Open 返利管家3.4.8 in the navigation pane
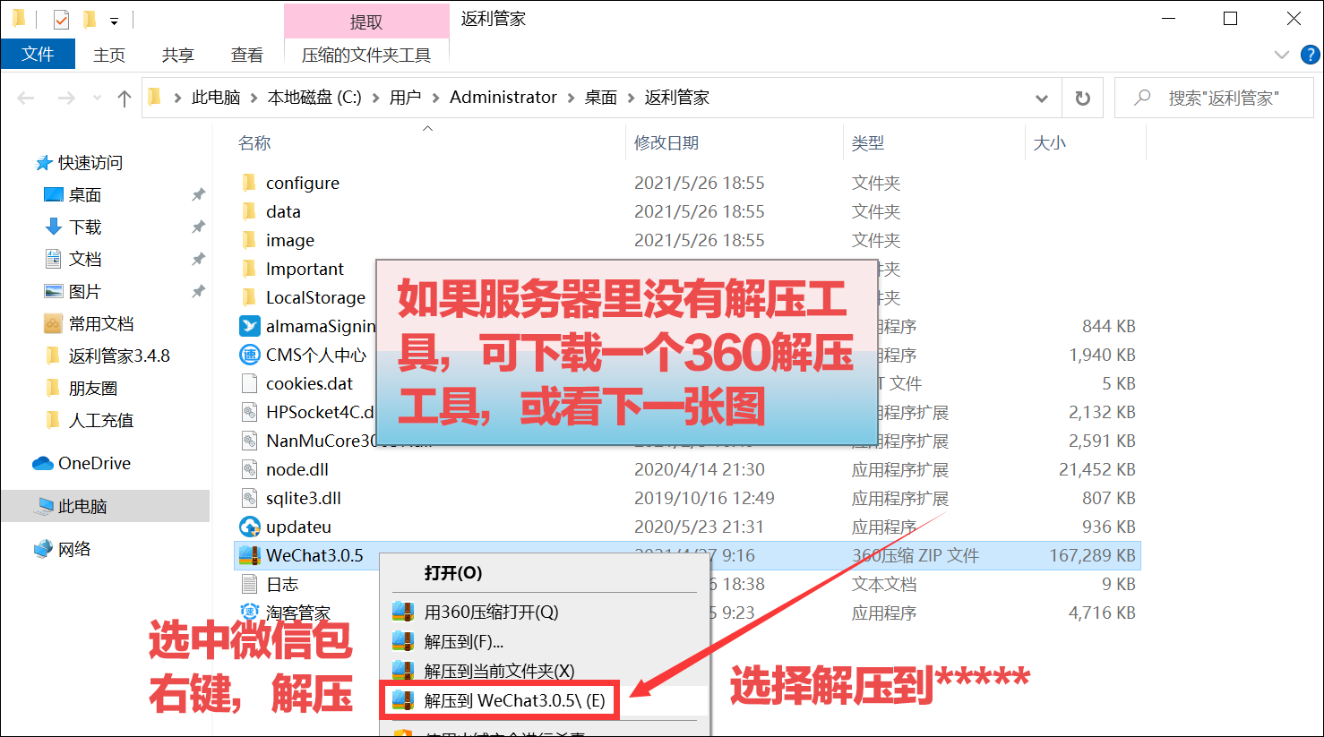The height and width of the screenshot is (737, 1324). [119, 356]
